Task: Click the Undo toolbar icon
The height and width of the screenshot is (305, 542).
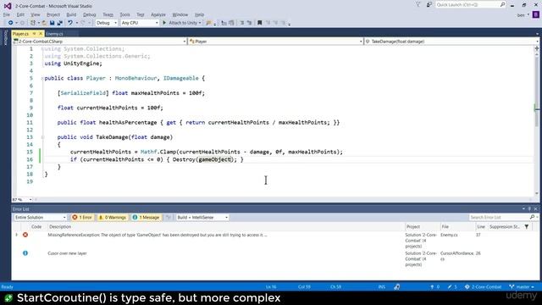Action: 69,23
